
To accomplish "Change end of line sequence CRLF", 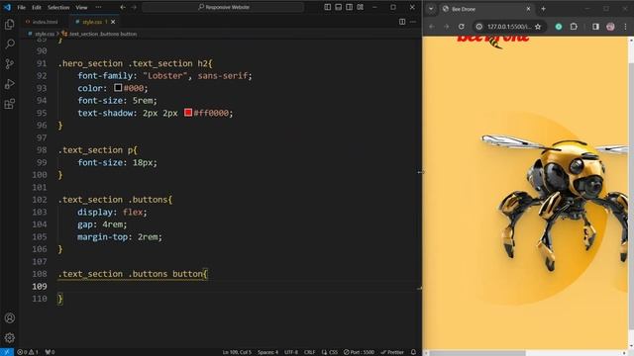I will [x=310, y=352].
